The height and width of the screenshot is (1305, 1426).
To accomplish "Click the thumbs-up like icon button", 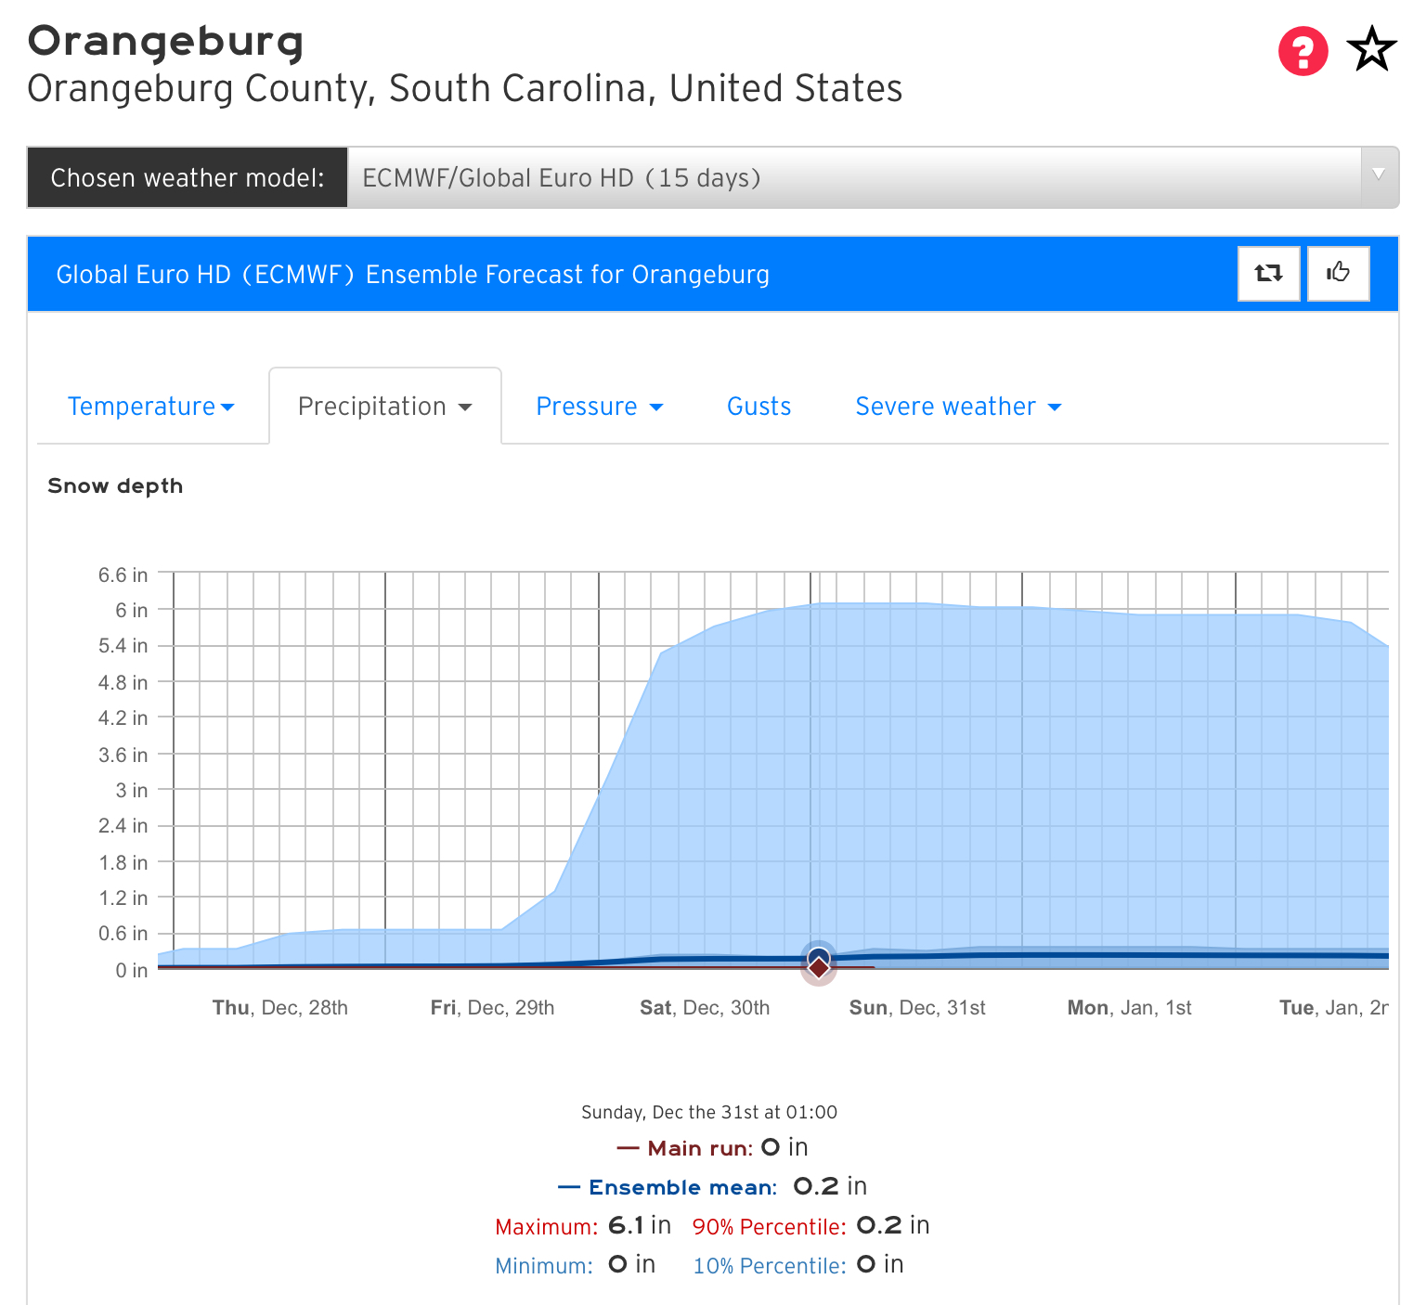I will tap(1338, 273).
